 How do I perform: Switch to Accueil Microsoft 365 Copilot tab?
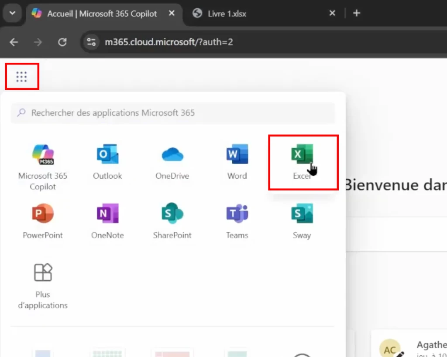pyautogui.click(x=104, y=14)
